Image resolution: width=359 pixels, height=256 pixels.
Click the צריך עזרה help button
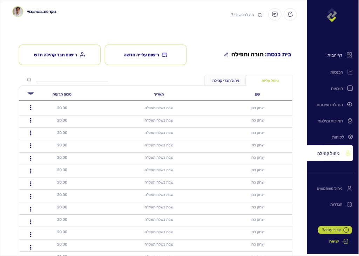click(335, 230)
